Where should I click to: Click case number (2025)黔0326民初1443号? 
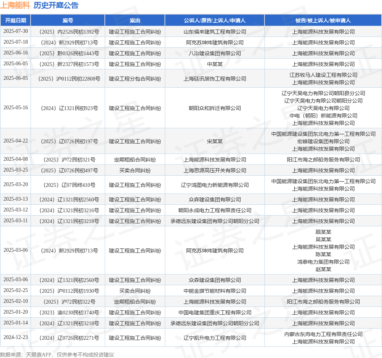tap(69, 53)
